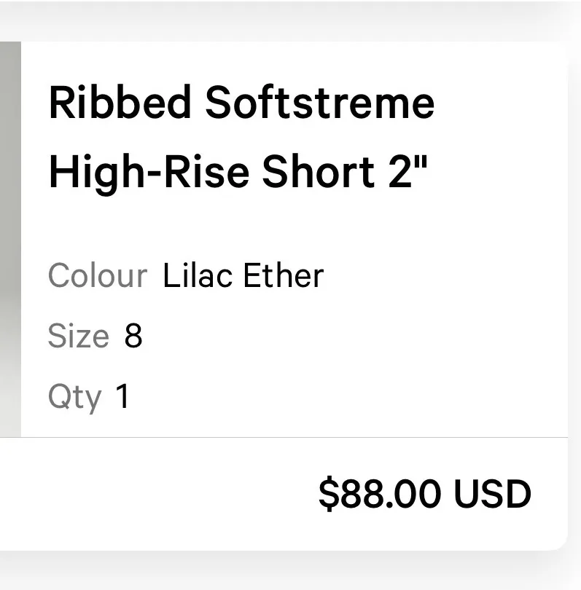Viewport: 581px width, 590px height.
Task: Select the size value 8
Action: (133, 335)
